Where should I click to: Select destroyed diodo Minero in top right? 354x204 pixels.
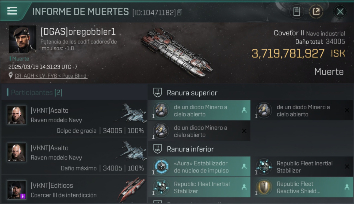302,110
